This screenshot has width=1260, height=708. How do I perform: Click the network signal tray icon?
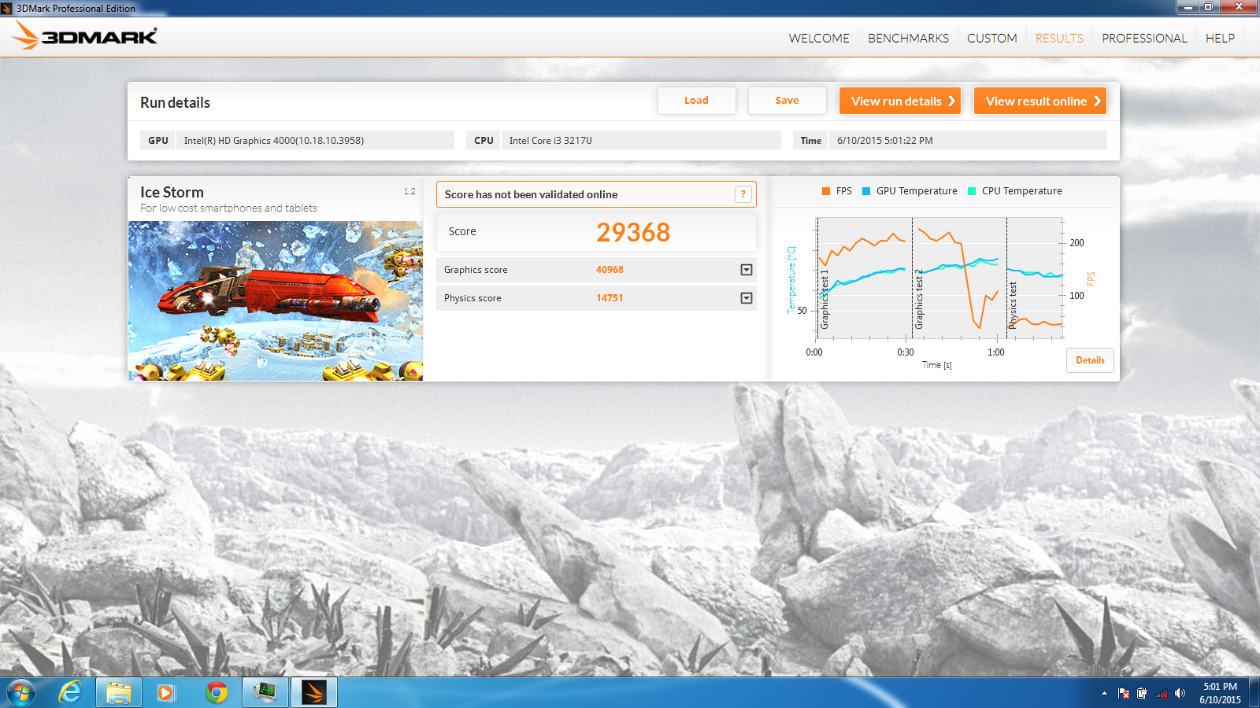[1162, 693]
